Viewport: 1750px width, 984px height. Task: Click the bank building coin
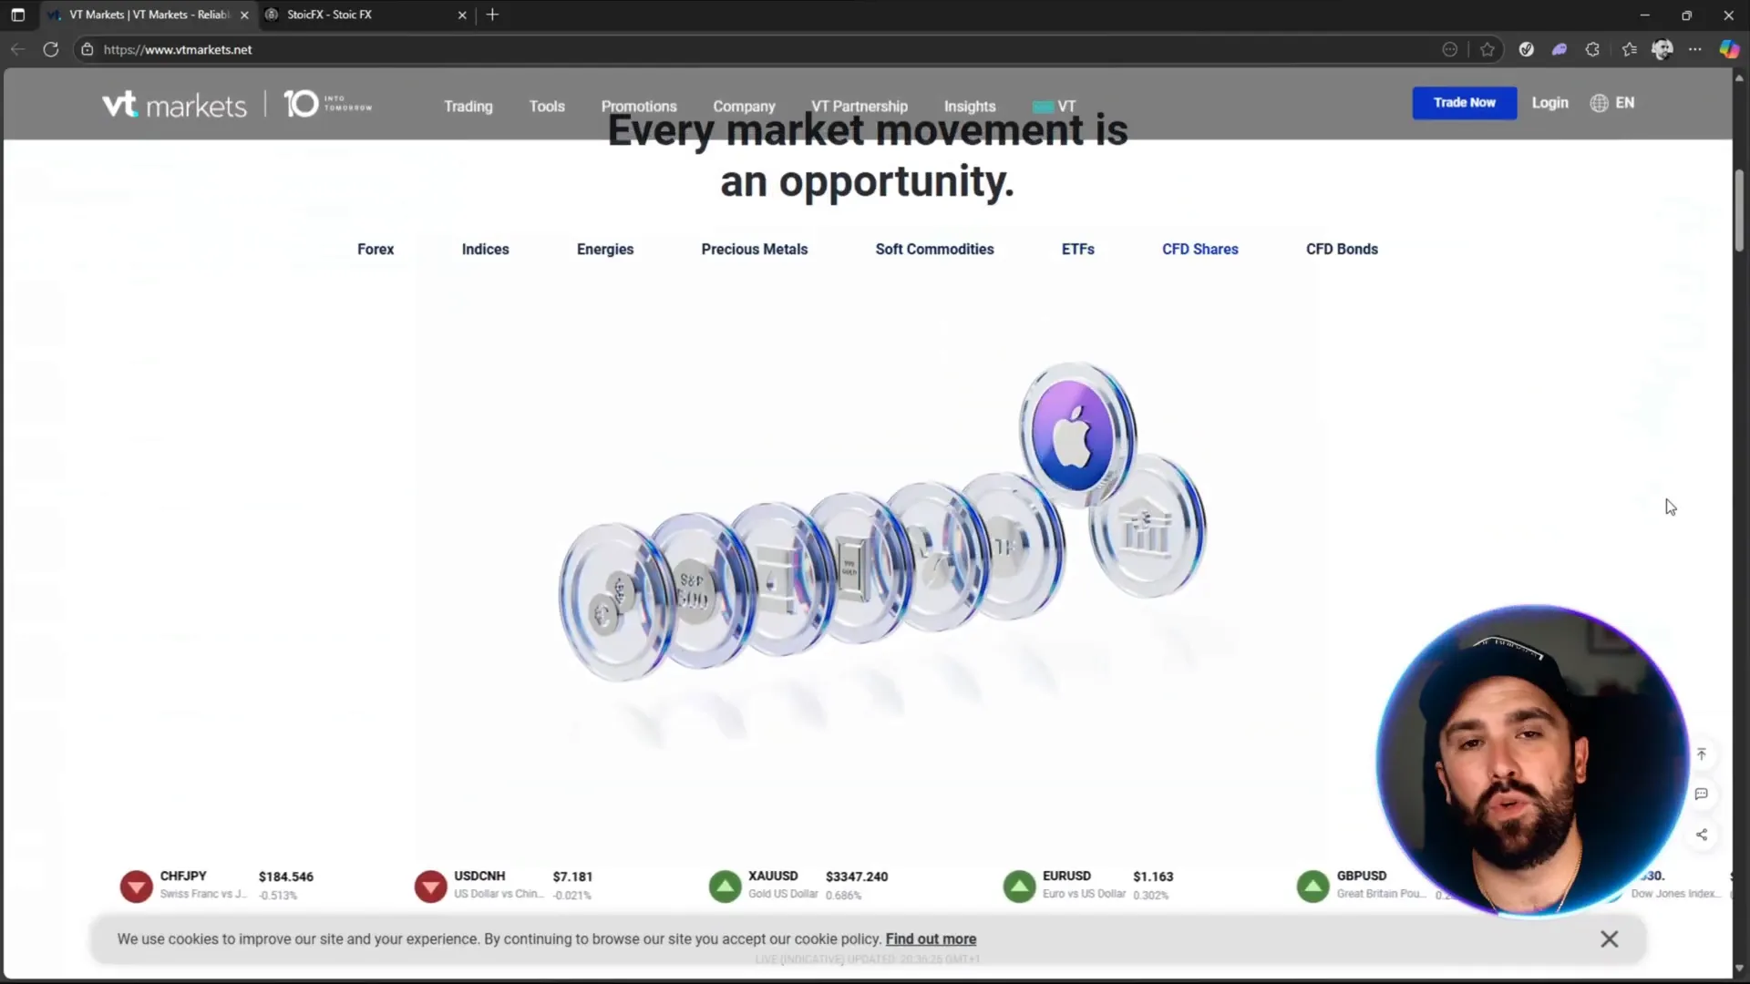[1150, 528]
